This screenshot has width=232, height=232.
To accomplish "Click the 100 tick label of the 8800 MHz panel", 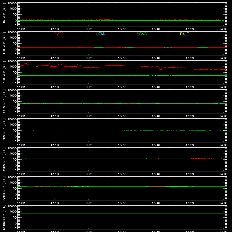I will click(14, 188).
